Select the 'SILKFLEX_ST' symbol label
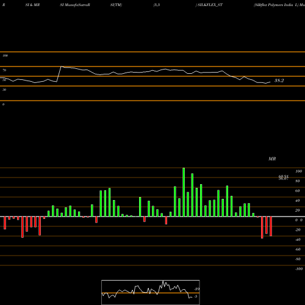The width and height of the screenshot is (305, 305). click(210, 5)
